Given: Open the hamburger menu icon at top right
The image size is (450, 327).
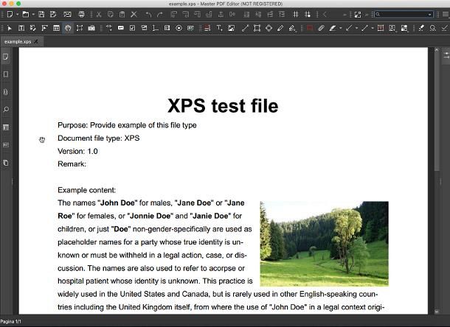Looking at the screenshot, I should [x=446, y=14].
